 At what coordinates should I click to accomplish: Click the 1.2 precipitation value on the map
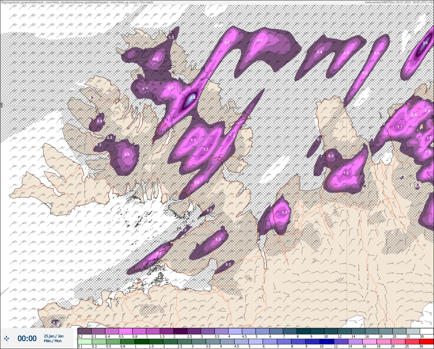[346, 173]
